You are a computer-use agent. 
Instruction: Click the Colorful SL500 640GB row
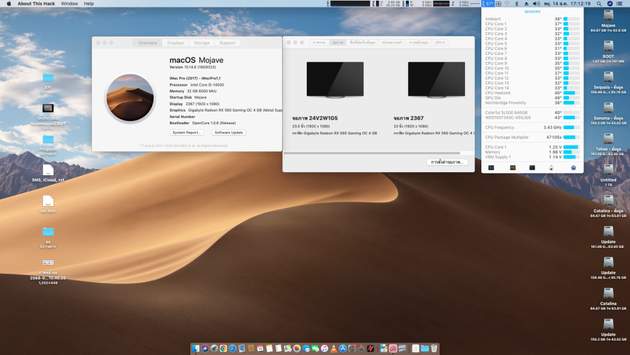click(532, 113)
